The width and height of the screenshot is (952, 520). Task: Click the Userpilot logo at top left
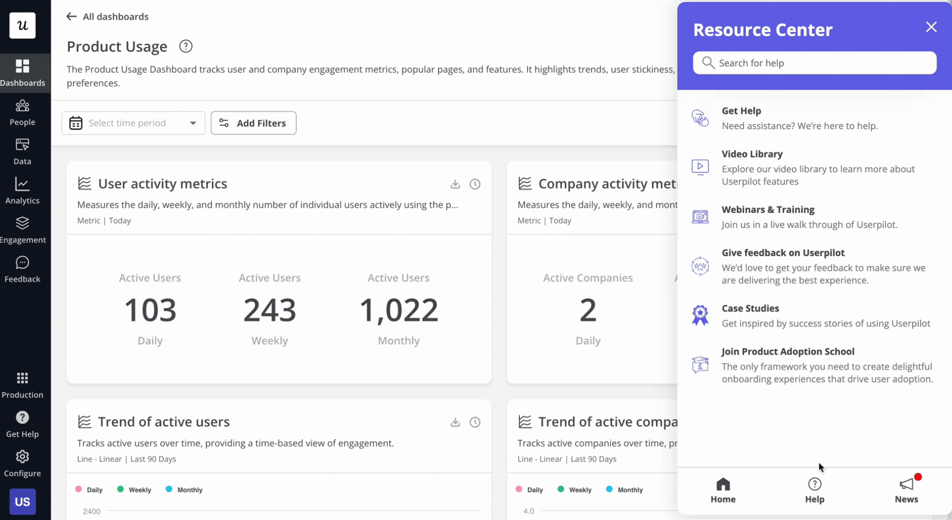point(22,25)
